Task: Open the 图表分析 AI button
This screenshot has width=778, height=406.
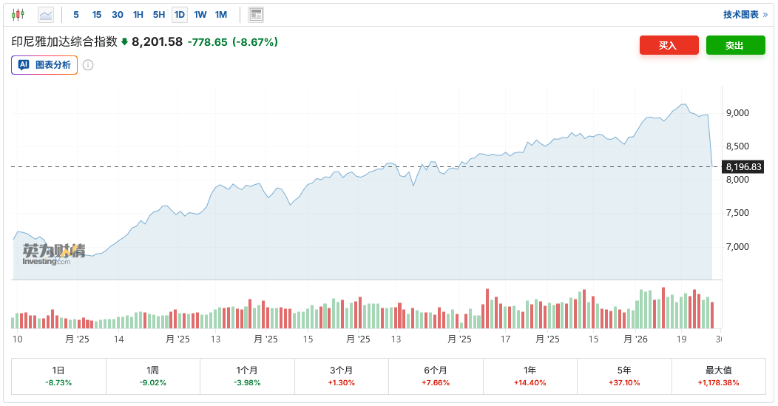Action: pyautogui.click(x=44, y=65)
